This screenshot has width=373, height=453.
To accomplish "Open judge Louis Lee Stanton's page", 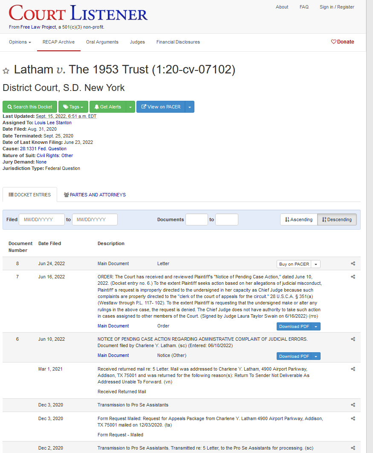I will pyautogui.click(x=53, y=123).
